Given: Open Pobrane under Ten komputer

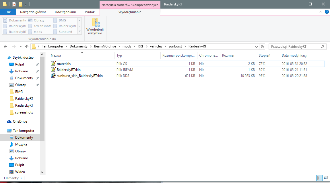Looking at the screenshot, I should (22, 158).
